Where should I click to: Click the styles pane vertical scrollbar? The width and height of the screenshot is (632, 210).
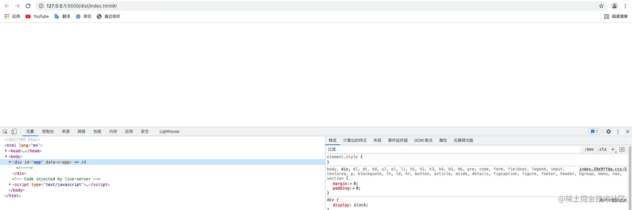pyautogui.click(x=630, y=178)
